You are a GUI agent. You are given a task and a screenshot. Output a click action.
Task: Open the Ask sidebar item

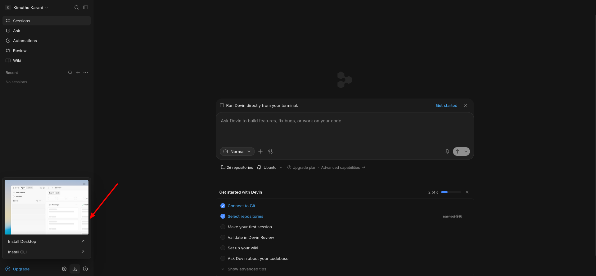pos(47,31)
